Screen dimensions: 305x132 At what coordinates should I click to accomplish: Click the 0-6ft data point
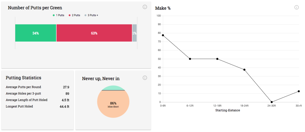click(x=163, y=35)
